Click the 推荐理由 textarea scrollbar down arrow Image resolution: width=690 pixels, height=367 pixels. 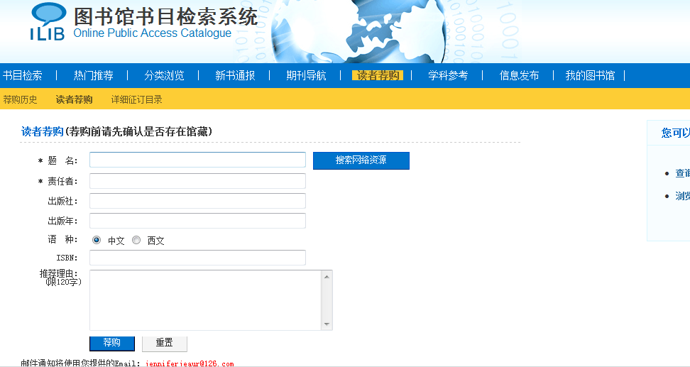pos(327,324)
